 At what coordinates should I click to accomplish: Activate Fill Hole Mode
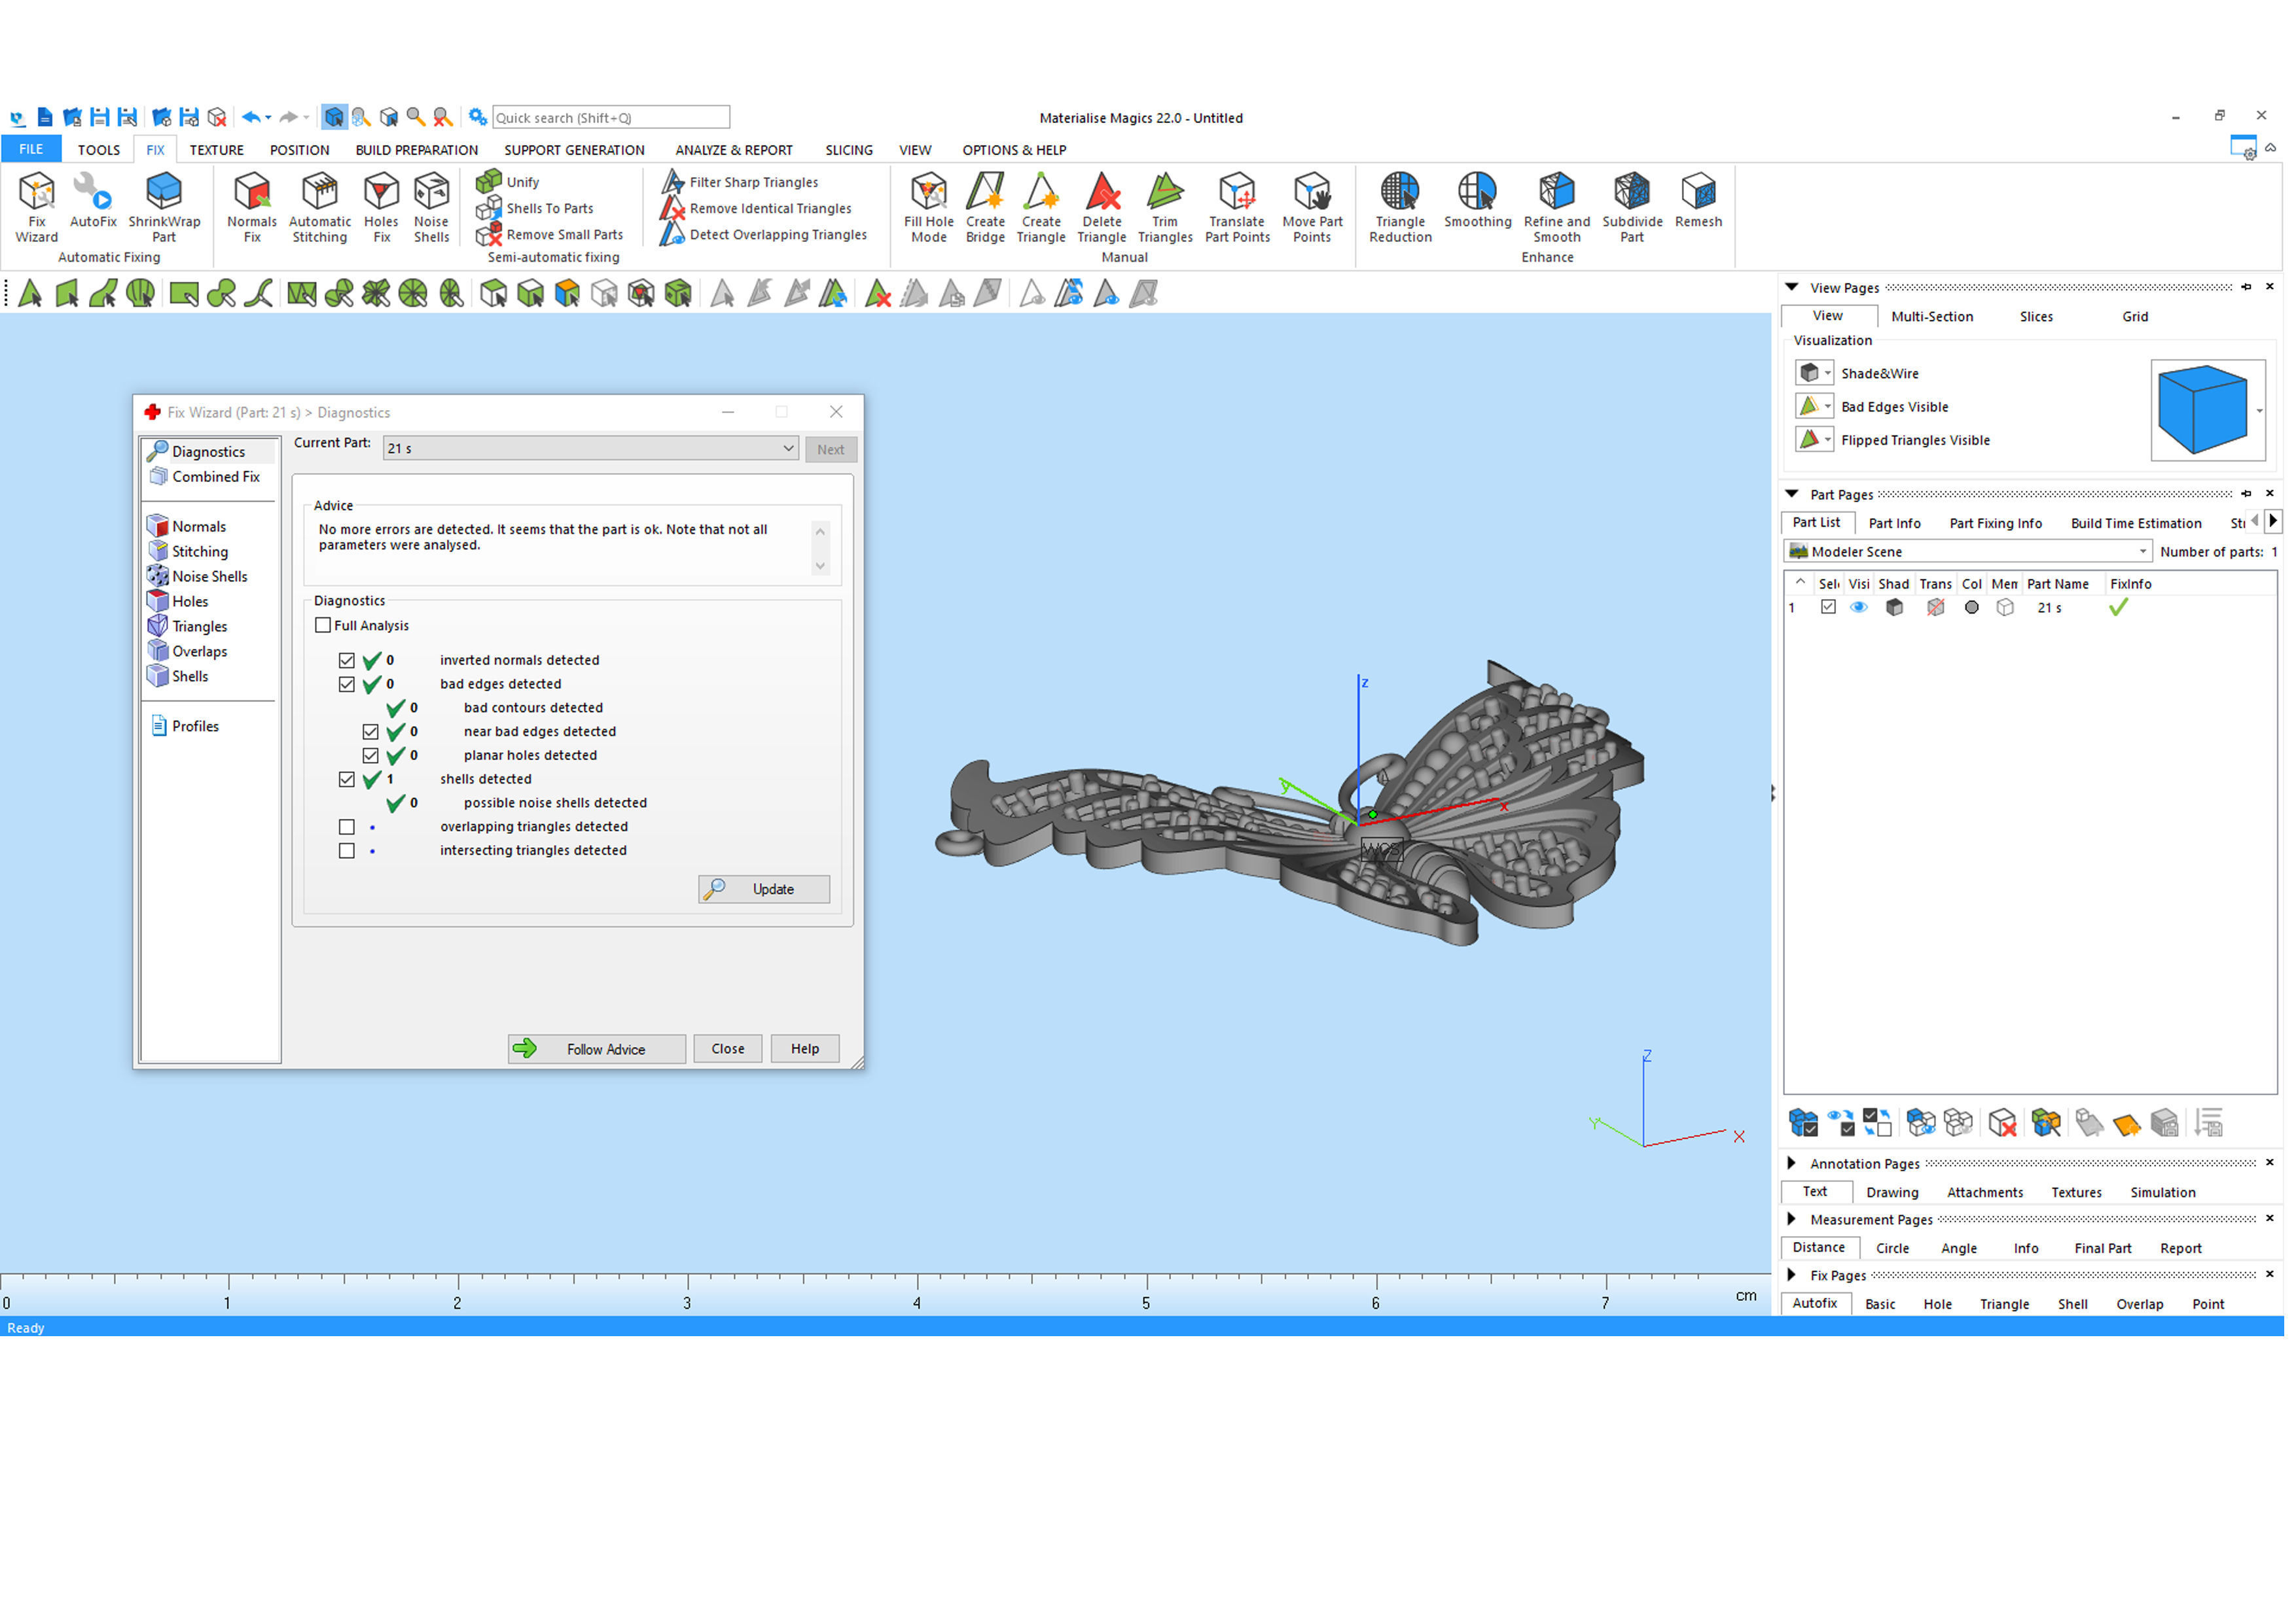[x=929, y=208]
